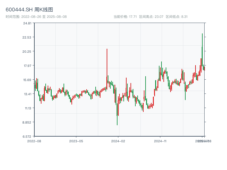
Task: Click y-axis value 15.69
Action: pyautogui.click(x=27, y=80)
